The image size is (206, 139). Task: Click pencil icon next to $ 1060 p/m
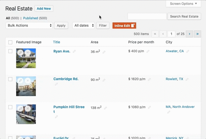(x=149, y=107)
